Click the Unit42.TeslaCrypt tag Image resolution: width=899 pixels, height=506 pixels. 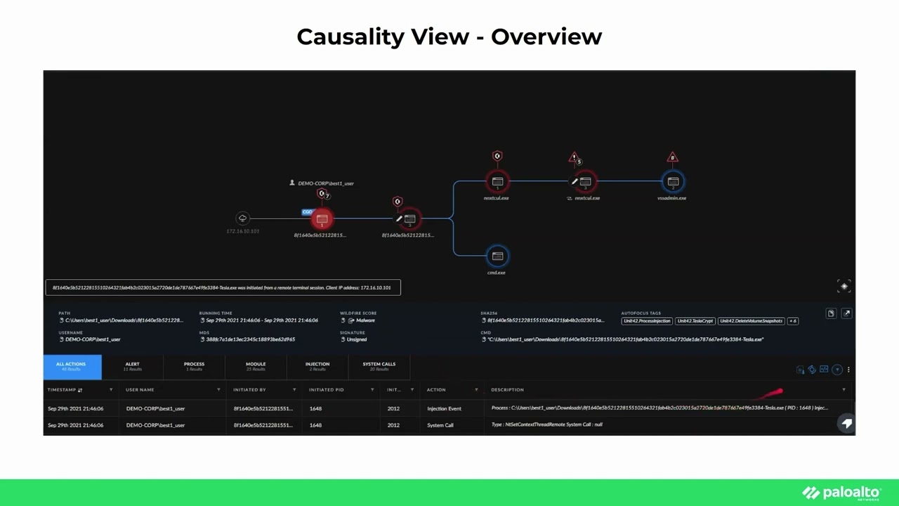click(x=695, y=321)
